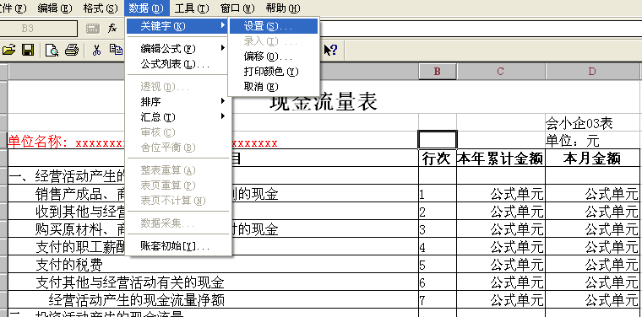This screenshot has width=642, height=317.
Task: Open print preview icon
Action: pos(52,50)
